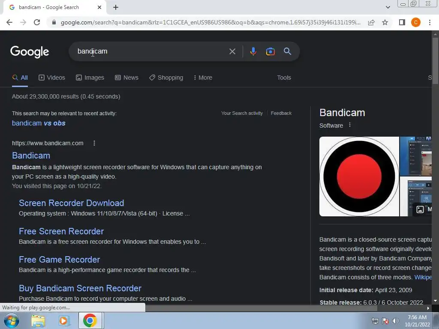Open the Windows Start menu
439x329 pixels.
point(11,320)
